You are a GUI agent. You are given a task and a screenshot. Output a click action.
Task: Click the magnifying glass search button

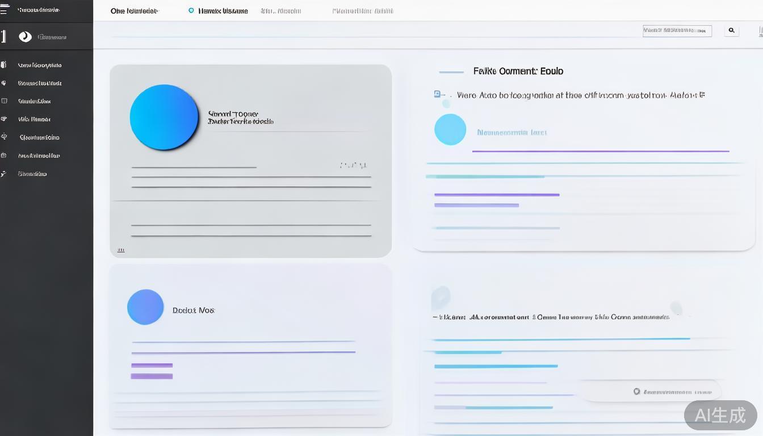pos(731,31)
